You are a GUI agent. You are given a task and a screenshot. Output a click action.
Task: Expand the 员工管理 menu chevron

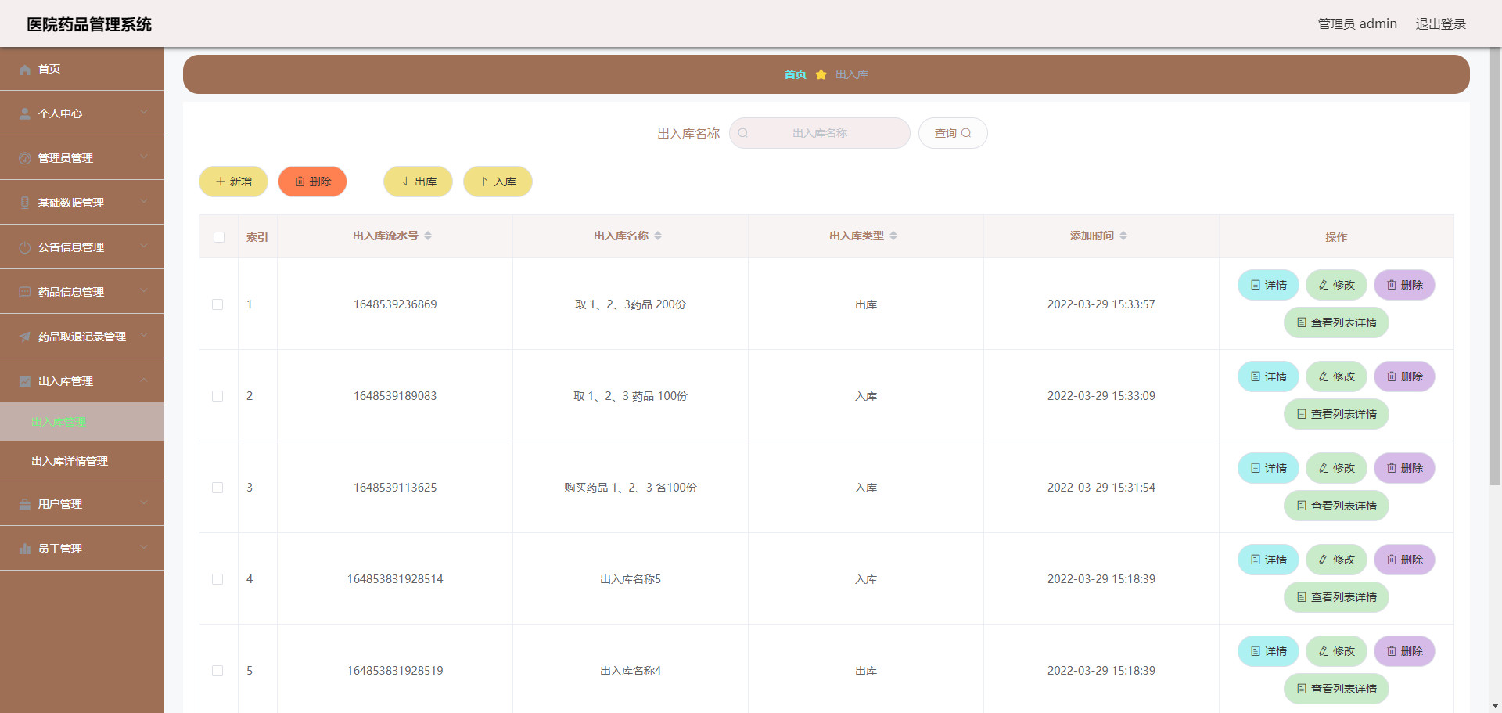[144, 548]
